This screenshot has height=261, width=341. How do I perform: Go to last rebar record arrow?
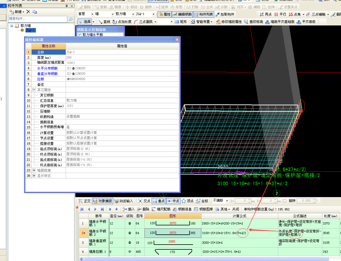(102, 209)
